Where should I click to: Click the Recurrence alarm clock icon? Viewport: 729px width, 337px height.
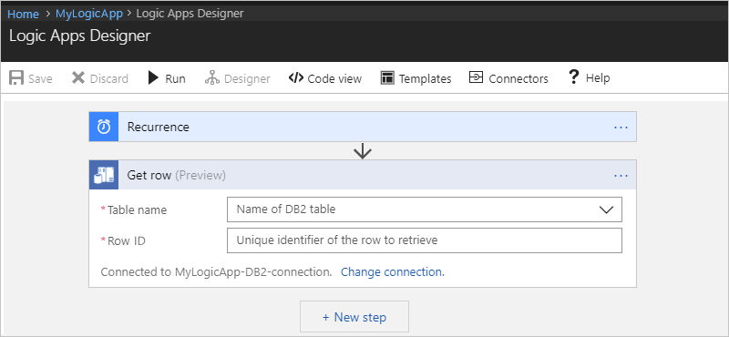pyautogui.click(x=104, y=127)
